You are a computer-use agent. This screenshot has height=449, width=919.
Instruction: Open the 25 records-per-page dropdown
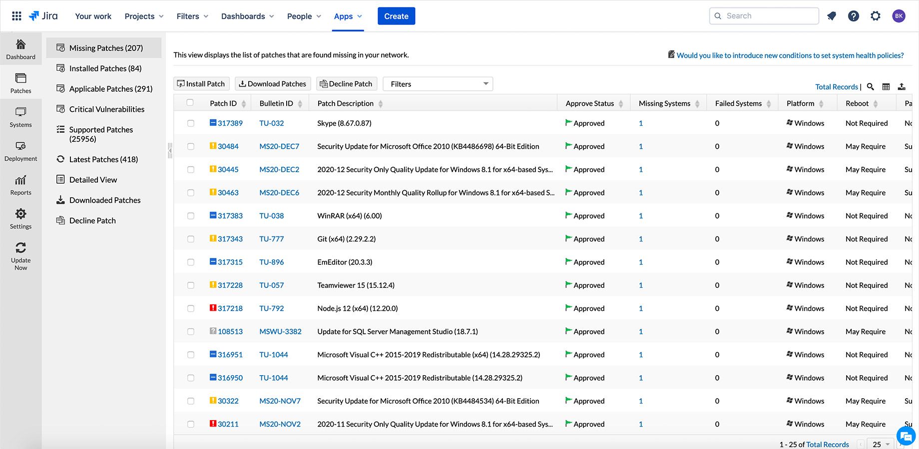pyautogui.click(x=882, y=444)
